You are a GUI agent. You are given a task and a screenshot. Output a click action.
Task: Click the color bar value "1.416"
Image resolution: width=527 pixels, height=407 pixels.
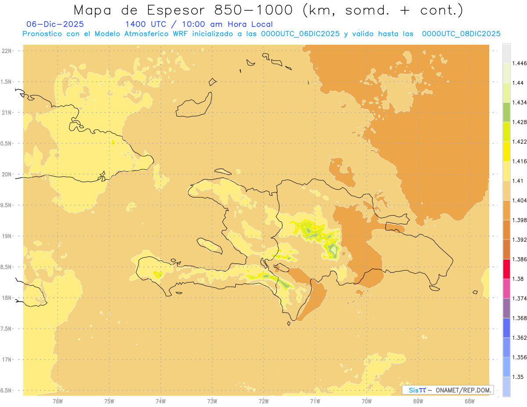point(520,161)
